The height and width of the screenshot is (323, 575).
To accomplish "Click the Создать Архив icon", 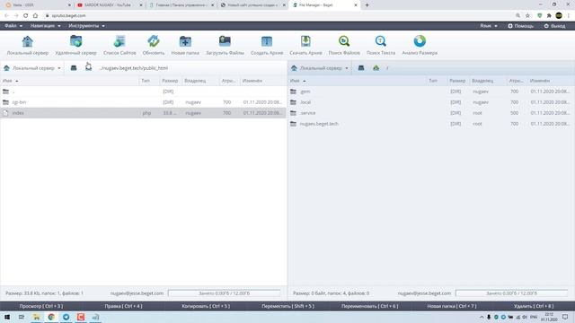I will pos(267,41).
